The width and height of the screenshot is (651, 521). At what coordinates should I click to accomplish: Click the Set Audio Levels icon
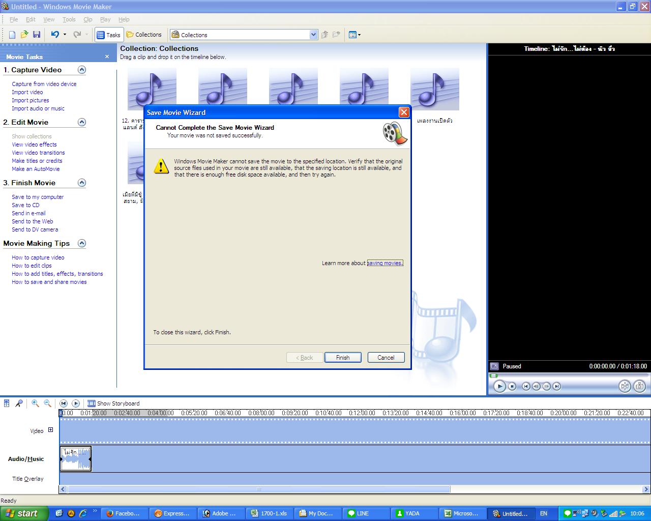point(7,403)
